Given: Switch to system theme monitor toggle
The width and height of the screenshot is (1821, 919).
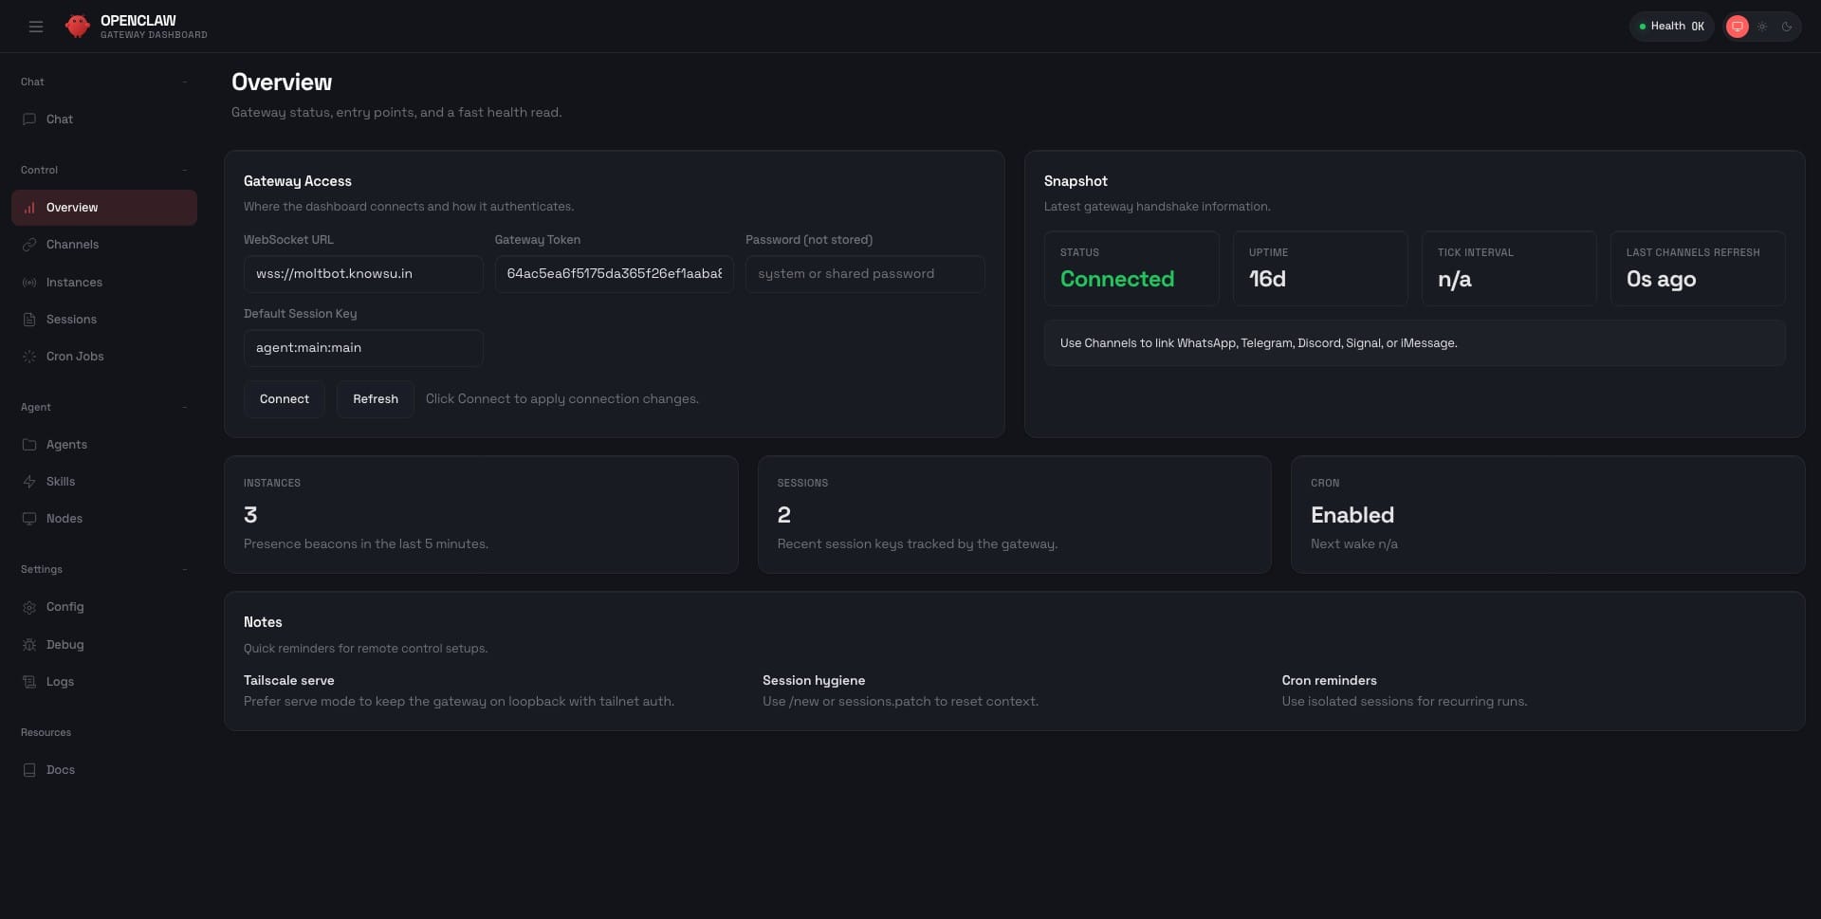Looking at the screenshot, I should (x=1737, y=27).
